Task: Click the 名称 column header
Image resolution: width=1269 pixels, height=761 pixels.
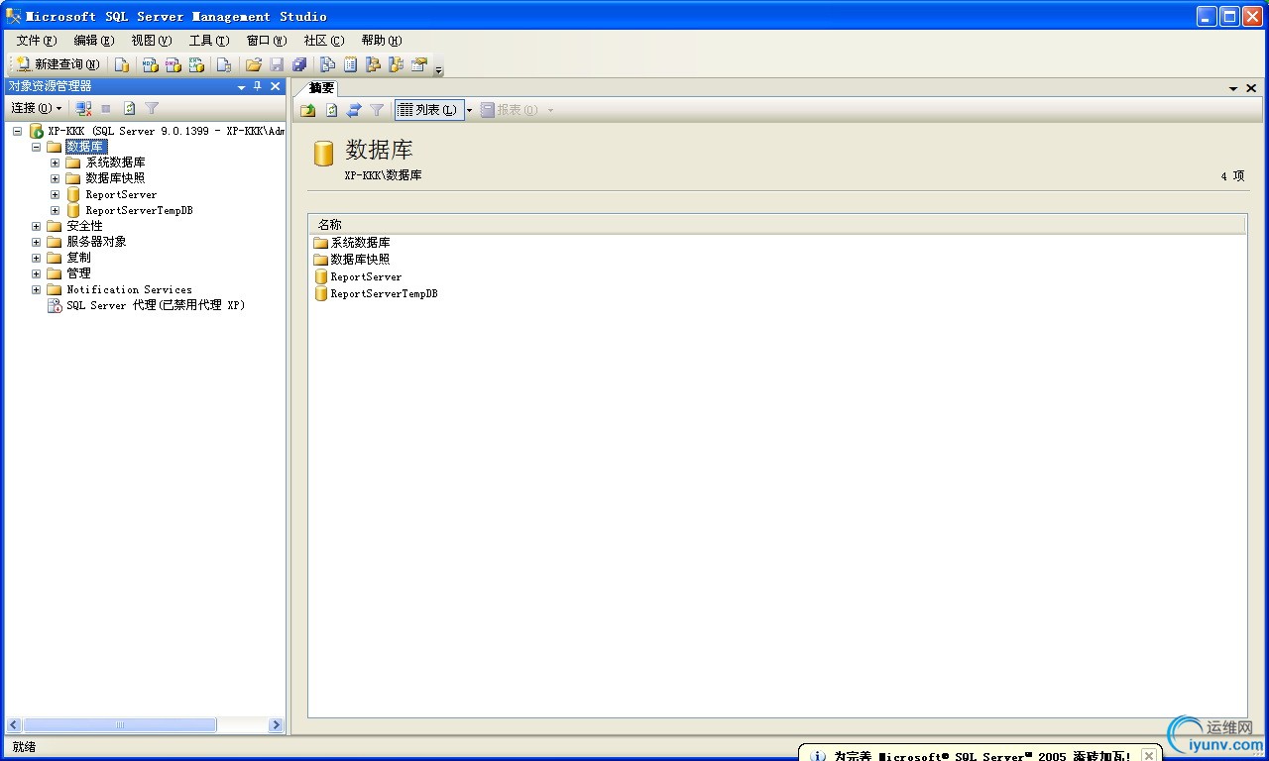Action: tap(776, 225)
